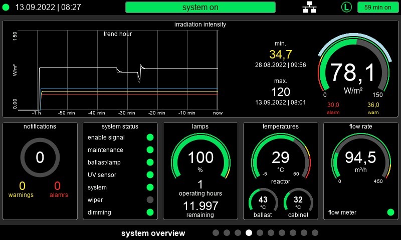Click the dimming status indicator
The height and width of the screenshot is (240, 401).
[150, 212]
